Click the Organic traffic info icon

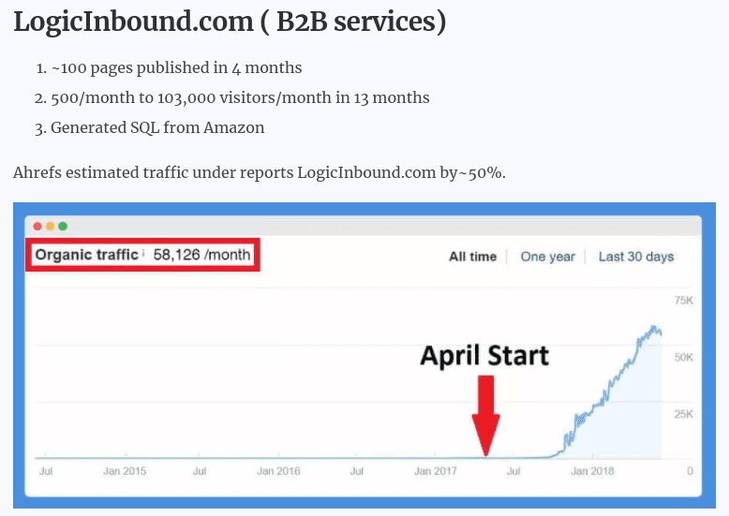tap(143, 254)
